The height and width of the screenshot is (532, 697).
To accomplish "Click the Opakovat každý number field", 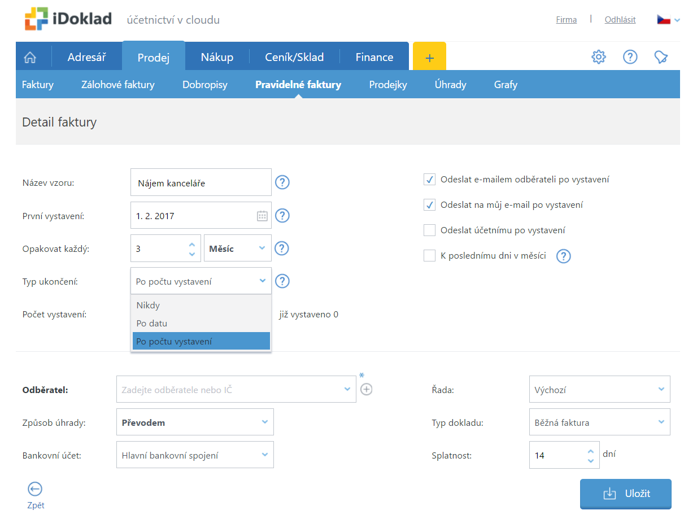I will pos(165,248).
